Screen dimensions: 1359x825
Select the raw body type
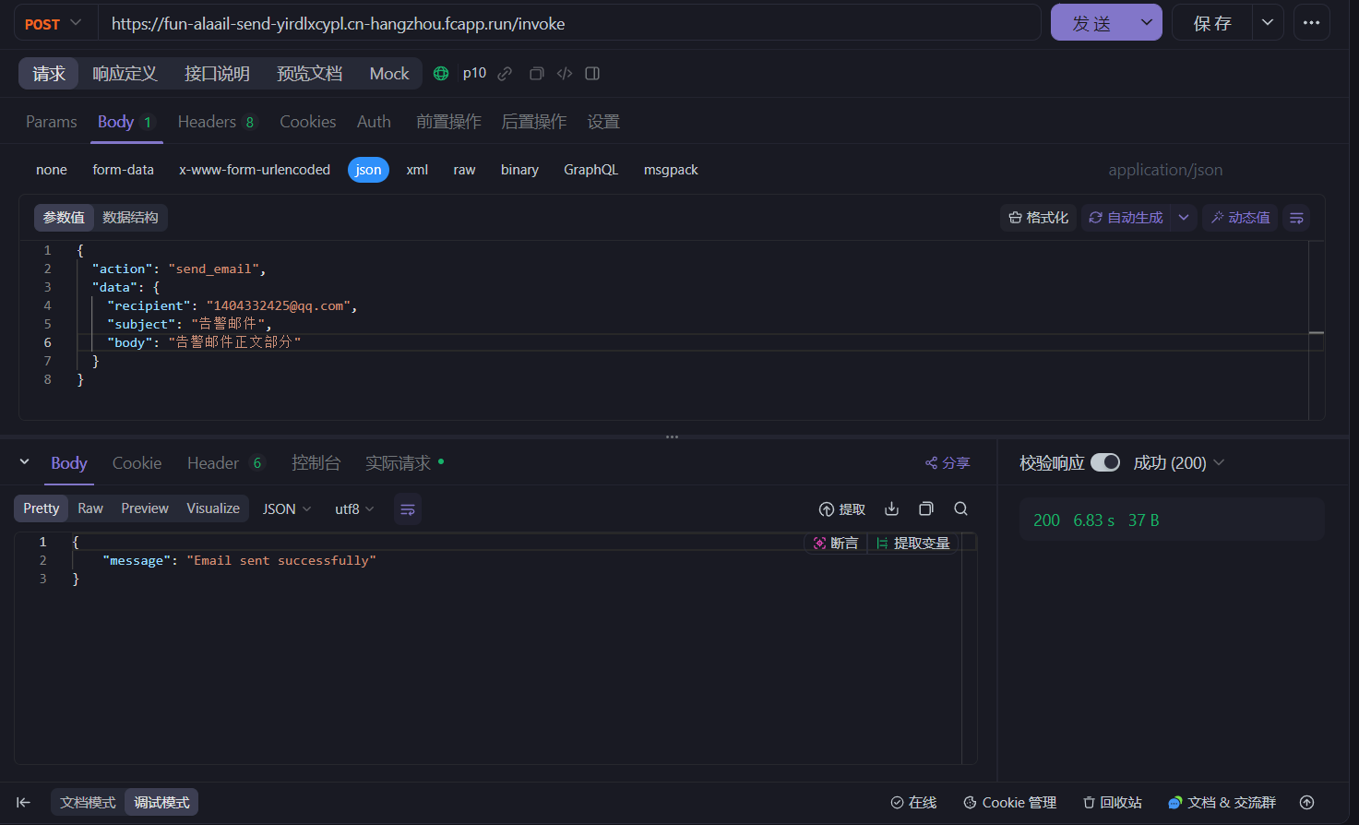[x=464, y=170]
